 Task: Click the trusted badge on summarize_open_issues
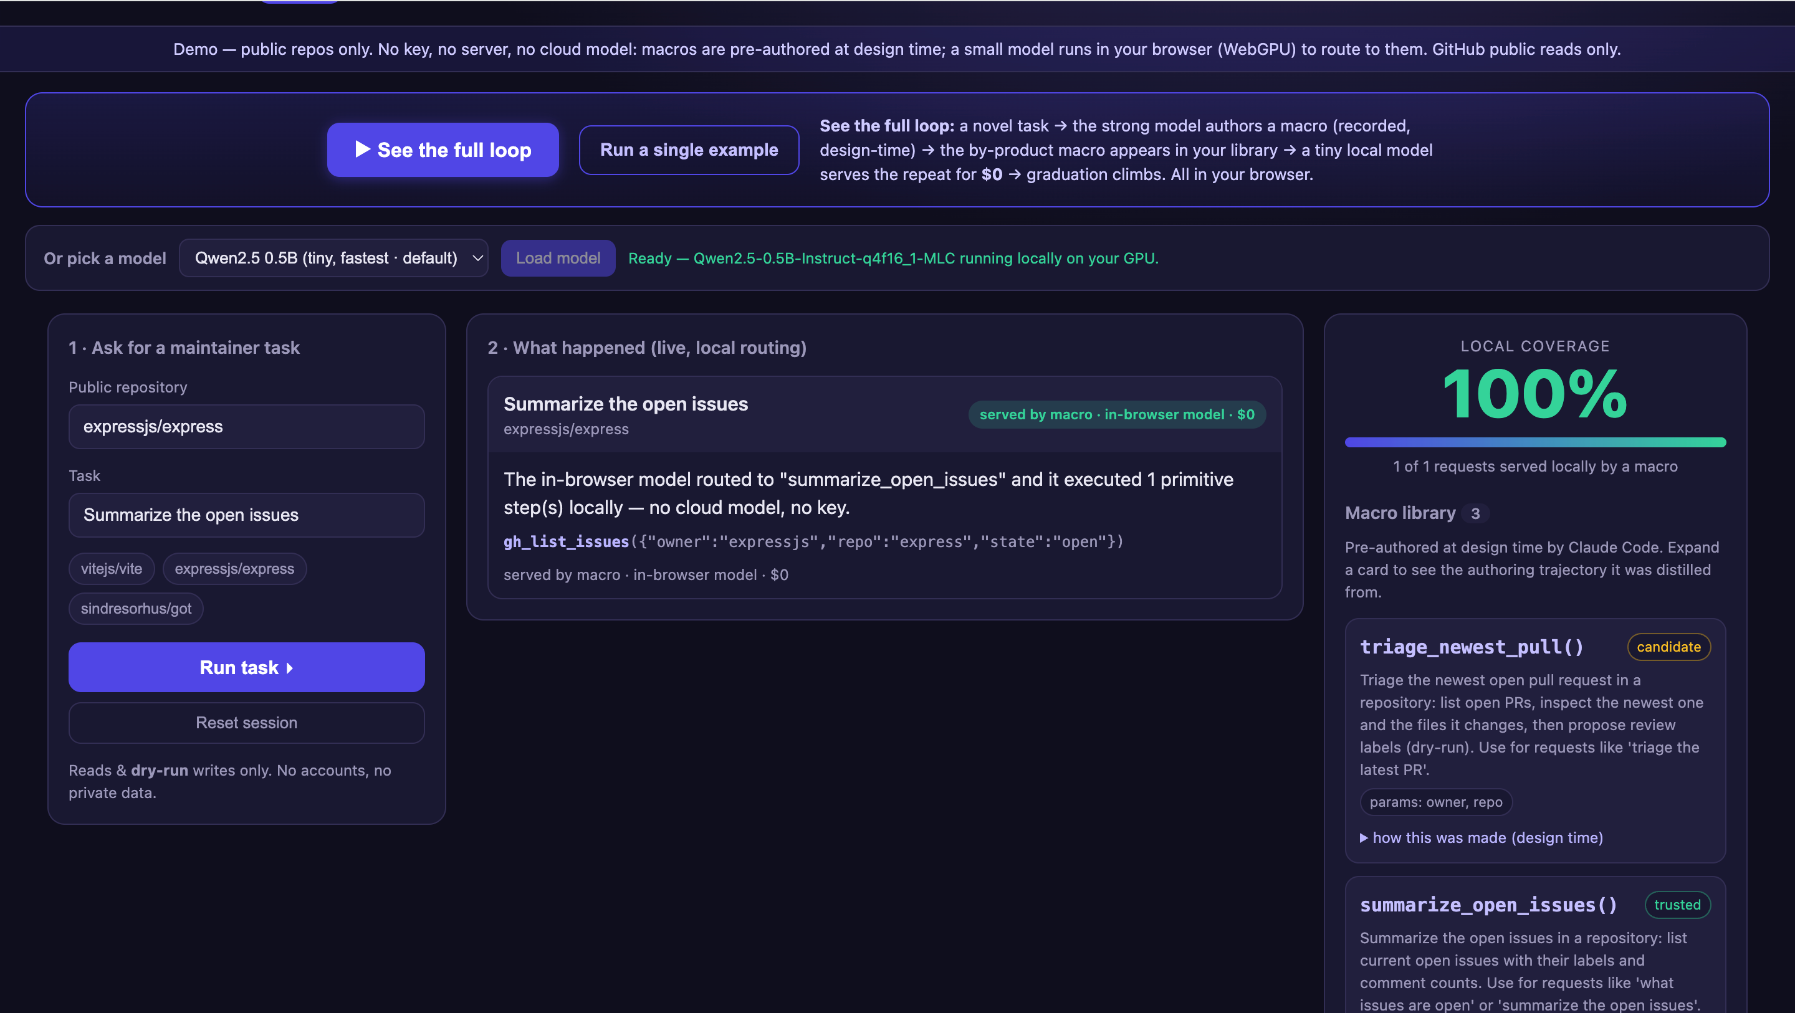point(1677,905)
